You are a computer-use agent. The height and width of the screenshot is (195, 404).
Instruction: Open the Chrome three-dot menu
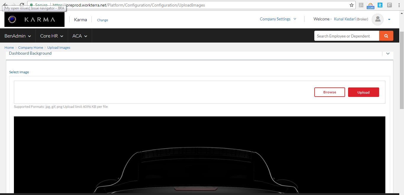coord(399,5)
